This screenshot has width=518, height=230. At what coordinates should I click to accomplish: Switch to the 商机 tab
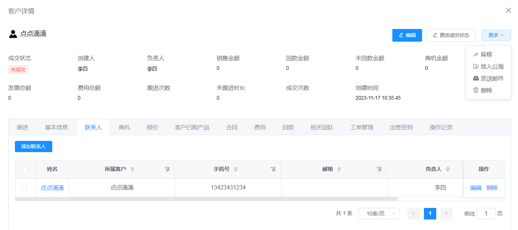pyautogui.click(x=124, y=127)
